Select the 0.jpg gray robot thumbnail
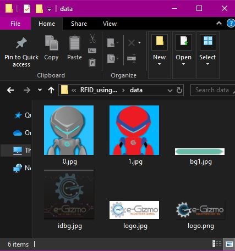Screen dimensions: 235x251 (x=69, y=130)
